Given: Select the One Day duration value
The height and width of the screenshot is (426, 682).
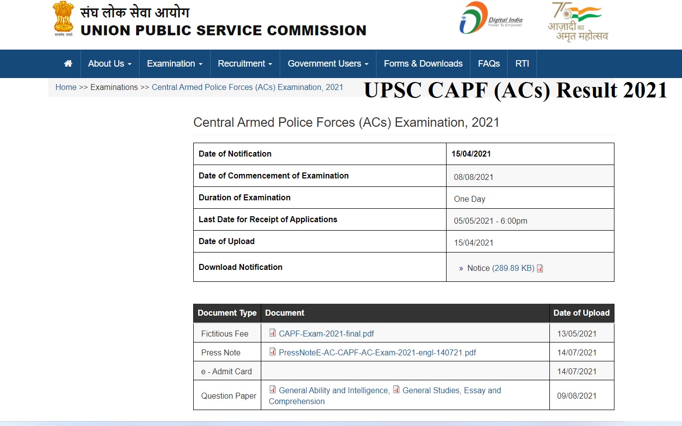Looking at the screenshot, I should click(469, 199).
